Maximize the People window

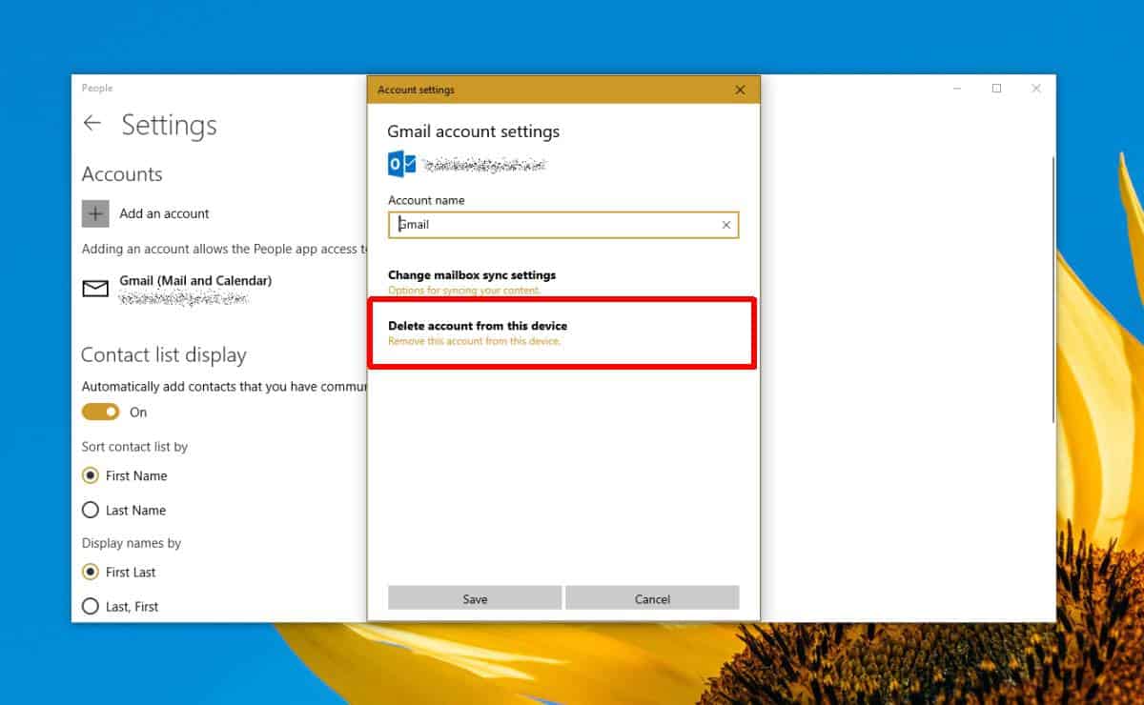point(996,89)
